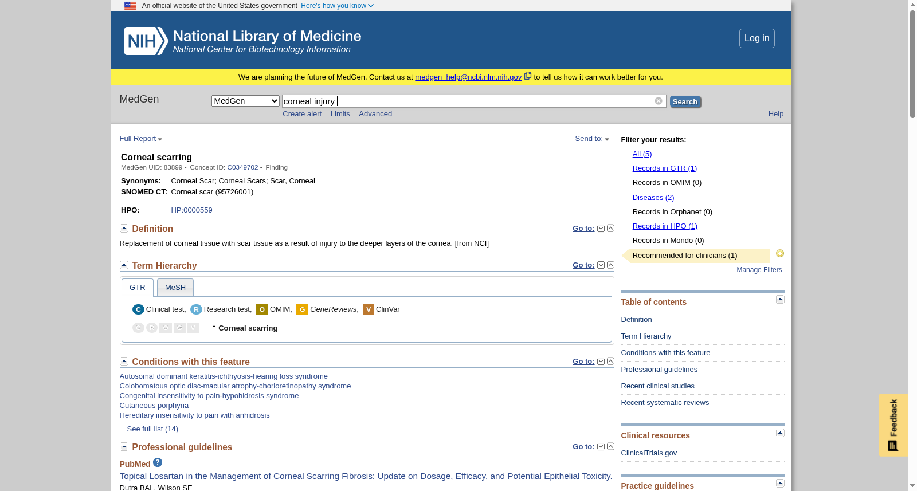Open the Full Report display dropdown
This screenshot has width=917, height=491.
coord(141,139)
